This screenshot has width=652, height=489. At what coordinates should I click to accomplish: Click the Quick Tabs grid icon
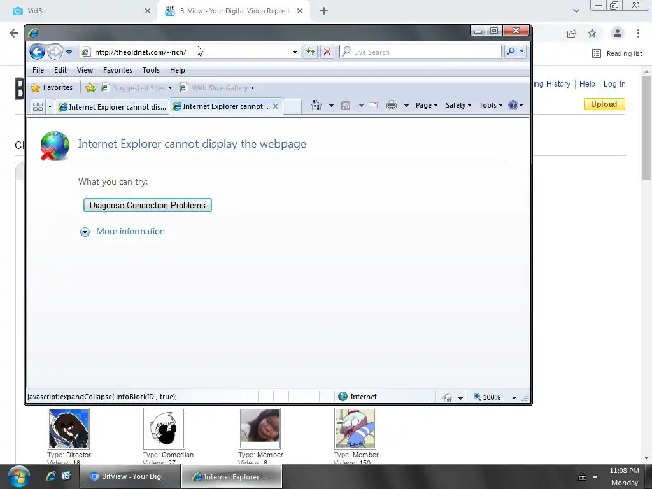pyautogui.click(x=38, y=107)
